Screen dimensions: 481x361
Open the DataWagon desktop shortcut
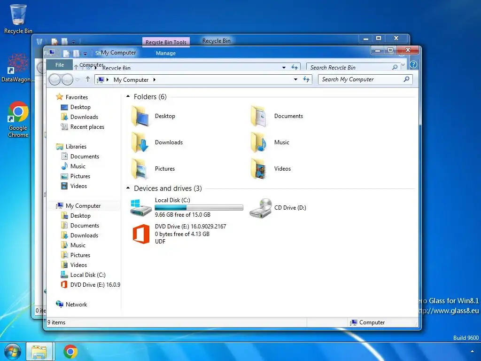tap(18, 68)
